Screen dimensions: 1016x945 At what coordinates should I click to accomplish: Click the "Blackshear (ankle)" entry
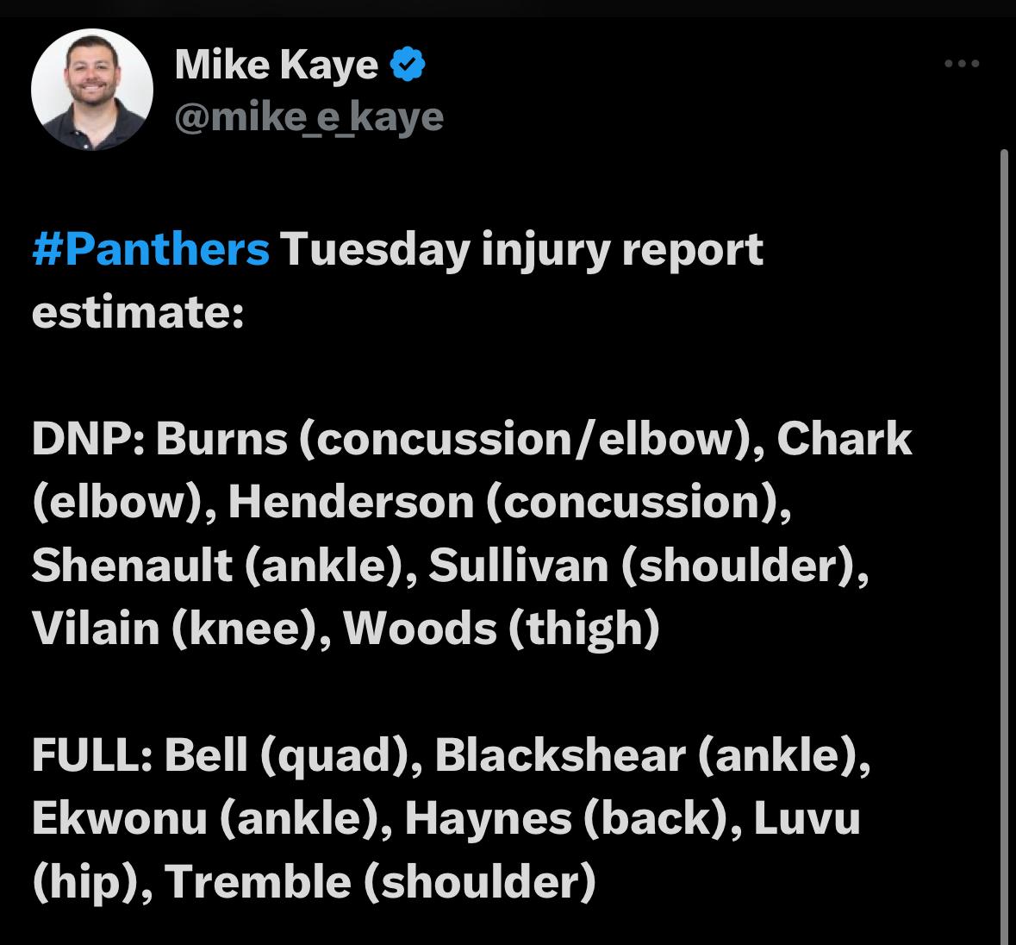[651, 755]
